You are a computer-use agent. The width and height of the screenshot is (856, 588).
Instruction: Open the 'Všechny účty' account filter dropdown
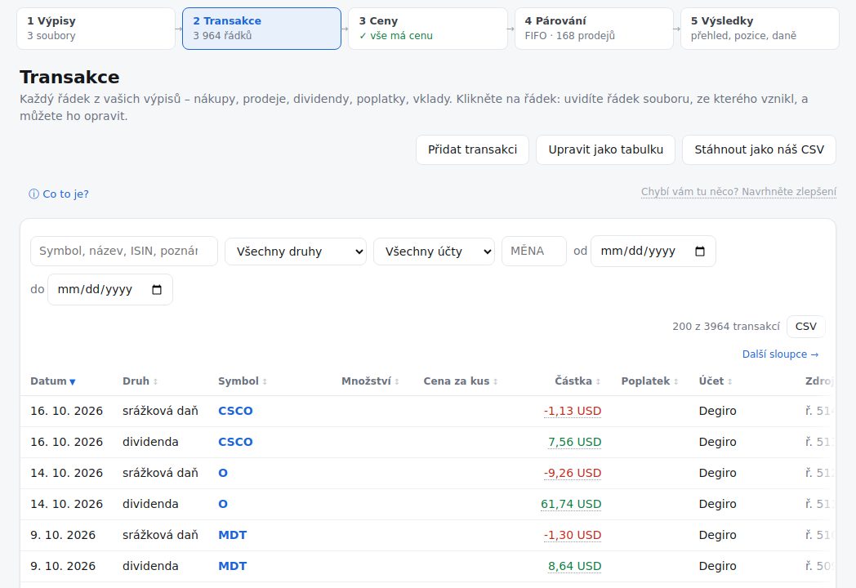pyautogui.click(x=434, y=252)
